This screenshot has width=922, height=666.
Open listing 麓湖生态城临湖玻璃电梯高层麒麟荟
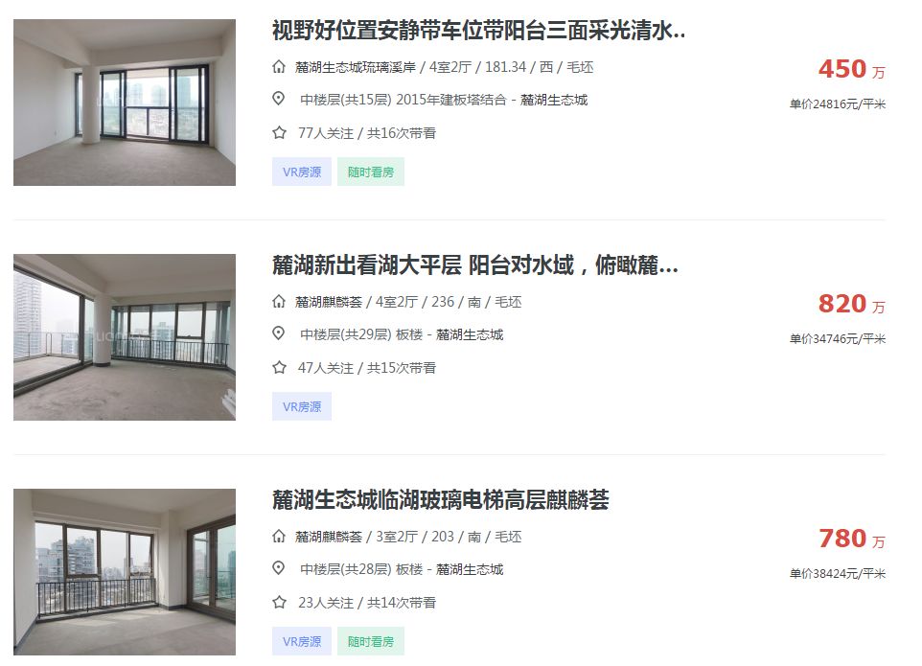[x=441, y=499]
